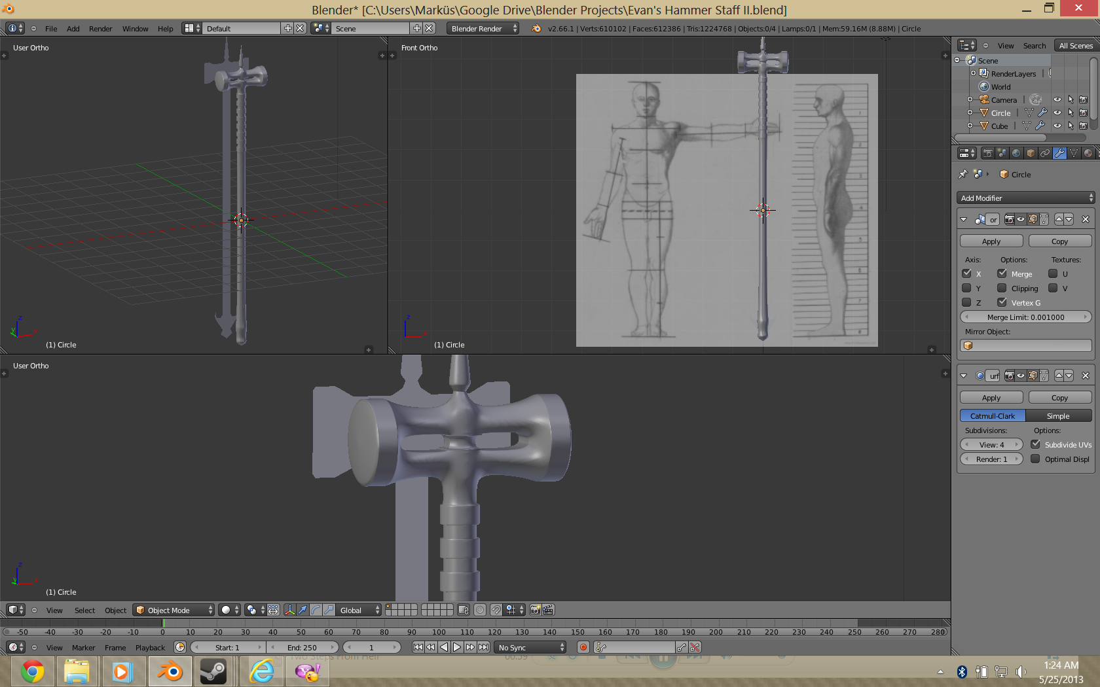Click play animation in the timeline
The width and height of the screenshot is (1100, 687).
pos(457,647)
